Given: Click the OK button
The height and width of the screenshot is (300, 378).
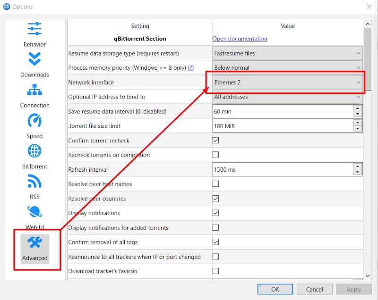Looking at the screenshot, I should coord(275,289).
